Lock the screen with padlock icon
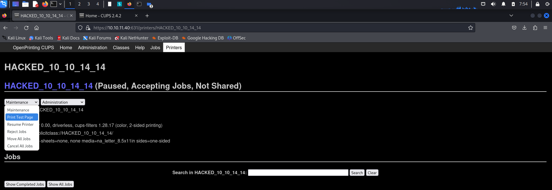This screenshot has width=552, height=190. click(537, 4)
